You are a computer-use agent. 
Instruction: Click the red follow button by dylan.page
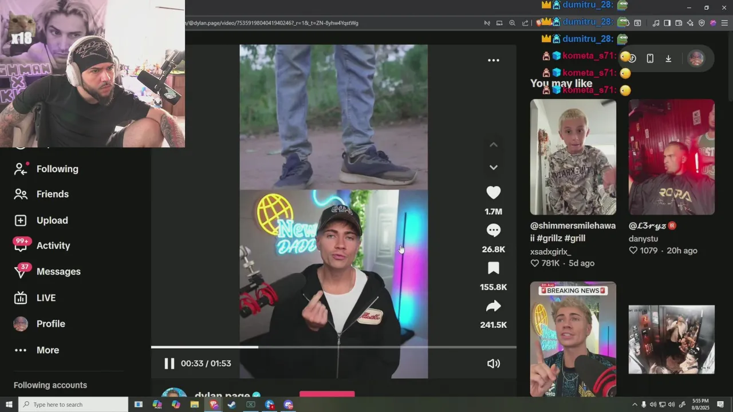click(x=327, y=394)
